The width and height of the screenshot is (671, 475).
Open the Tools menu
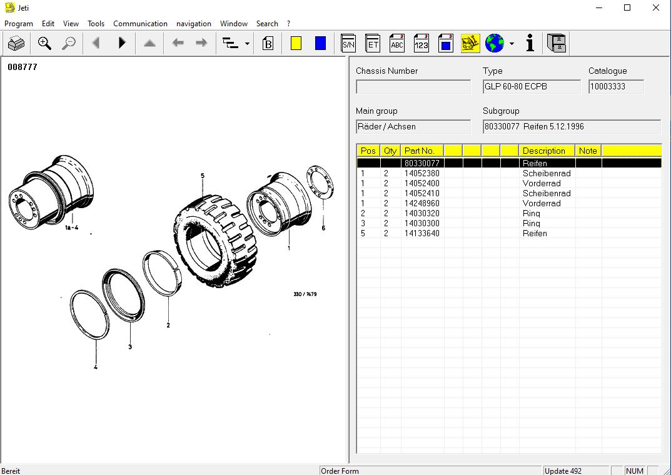coord(96,24)
